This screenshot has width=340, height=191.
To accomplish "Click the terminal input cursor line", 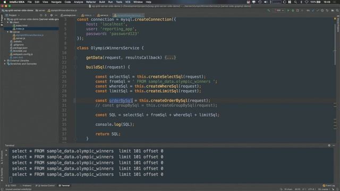I will coord(11,180).
